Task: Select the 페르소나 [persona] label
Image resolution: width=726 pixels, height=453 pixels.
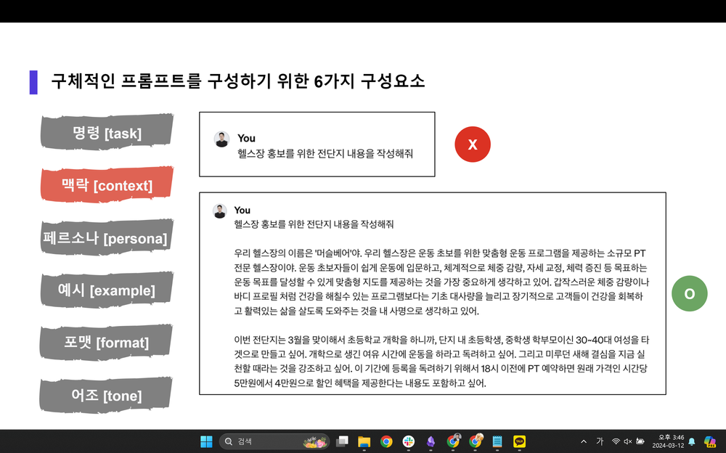Action: (x=106, y=238)
